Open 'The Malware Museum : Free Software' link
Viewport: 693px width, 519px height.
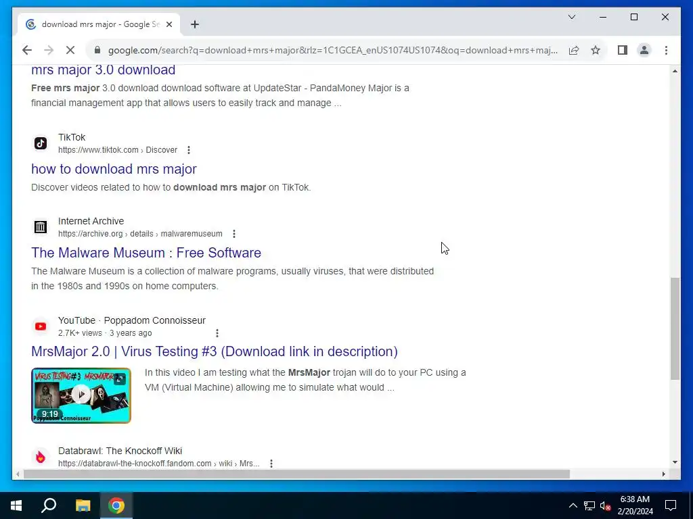coord(146,253)
